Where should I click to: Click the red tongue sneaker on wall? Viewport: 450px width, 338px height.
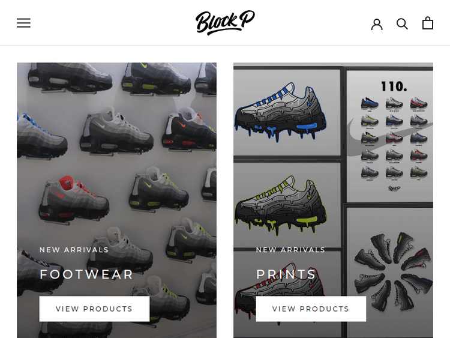[x=74, y=199]
